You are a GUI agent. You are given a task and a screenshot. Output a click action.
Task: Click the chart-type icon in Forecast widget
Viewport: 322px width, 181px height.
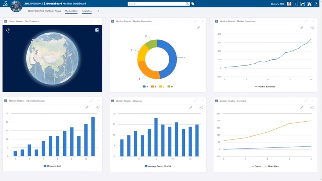tap(312, 107)
